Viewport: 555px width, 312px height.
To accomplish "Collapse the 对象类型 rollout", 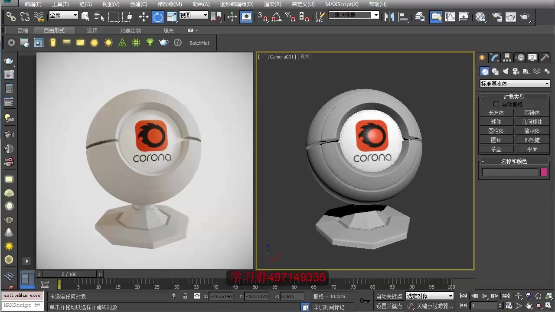I will coord(514,97).
